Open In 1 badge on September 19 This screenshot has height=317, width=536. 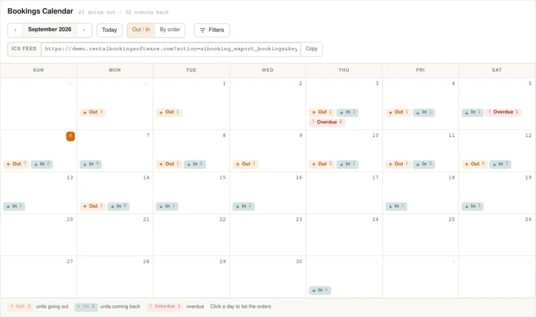pos(473,206)
